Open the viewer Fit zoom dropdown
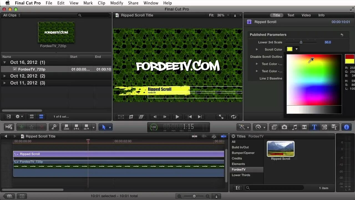The width and height of the screenshot is (355, 200). [x=219, y=15]
